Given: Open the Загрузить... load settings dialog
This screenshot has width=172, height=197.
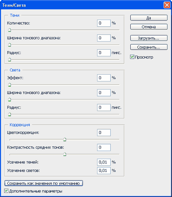Looking at the screenshot, I should coord(149,38).
